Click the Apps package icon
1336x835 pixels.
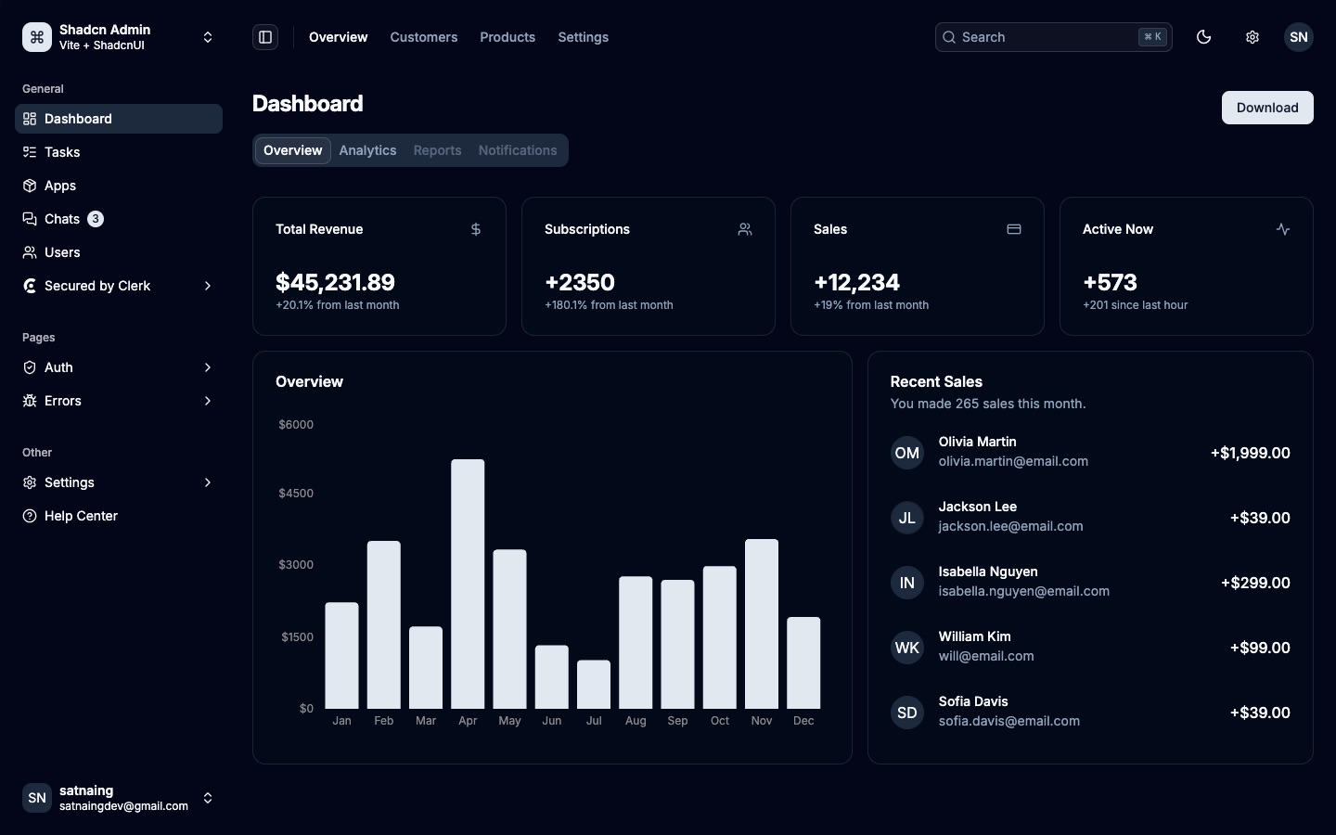point(30,186)
